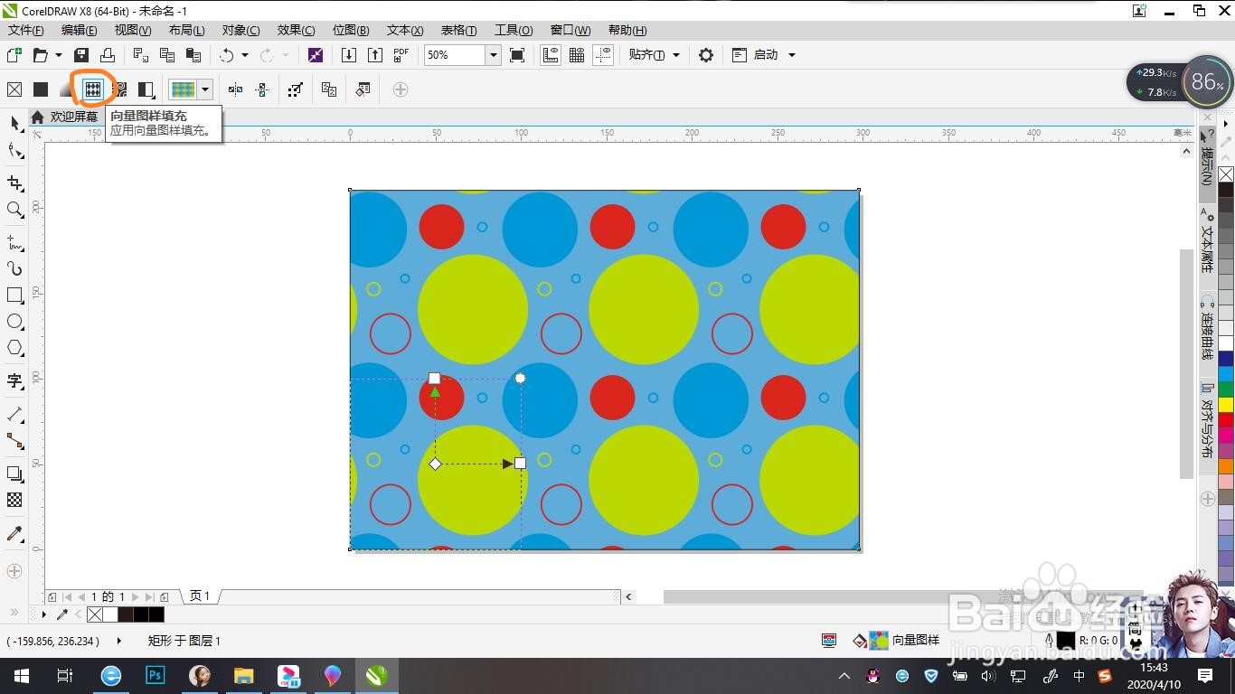
Task: Mirror tiles horizontally
Action: (x=235, y=89)
